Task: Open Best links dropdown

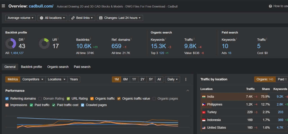Action: [82, 18]
